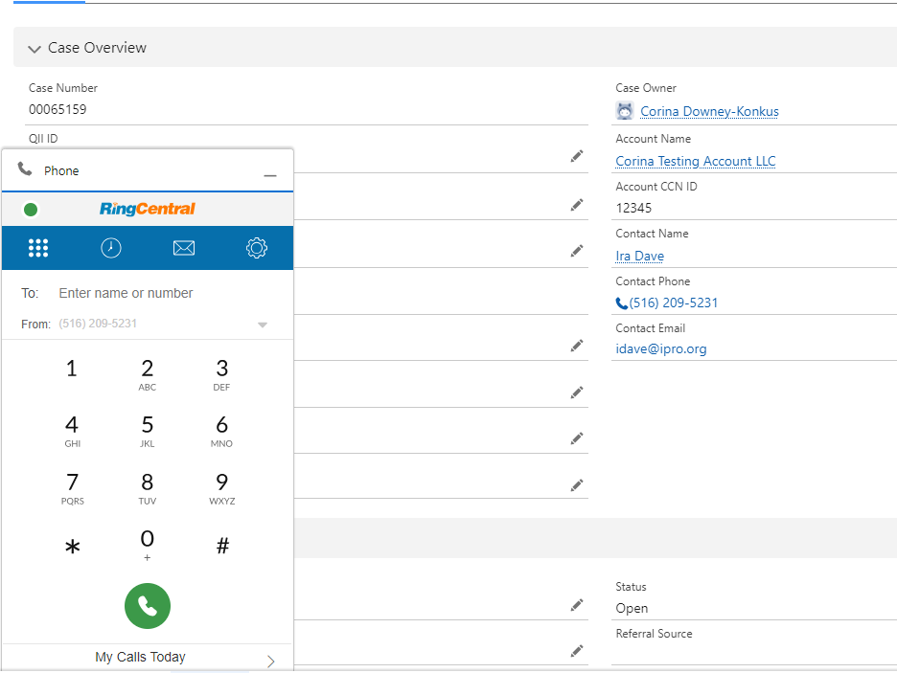Click the Phone handset icon in header

pos(25,168)
